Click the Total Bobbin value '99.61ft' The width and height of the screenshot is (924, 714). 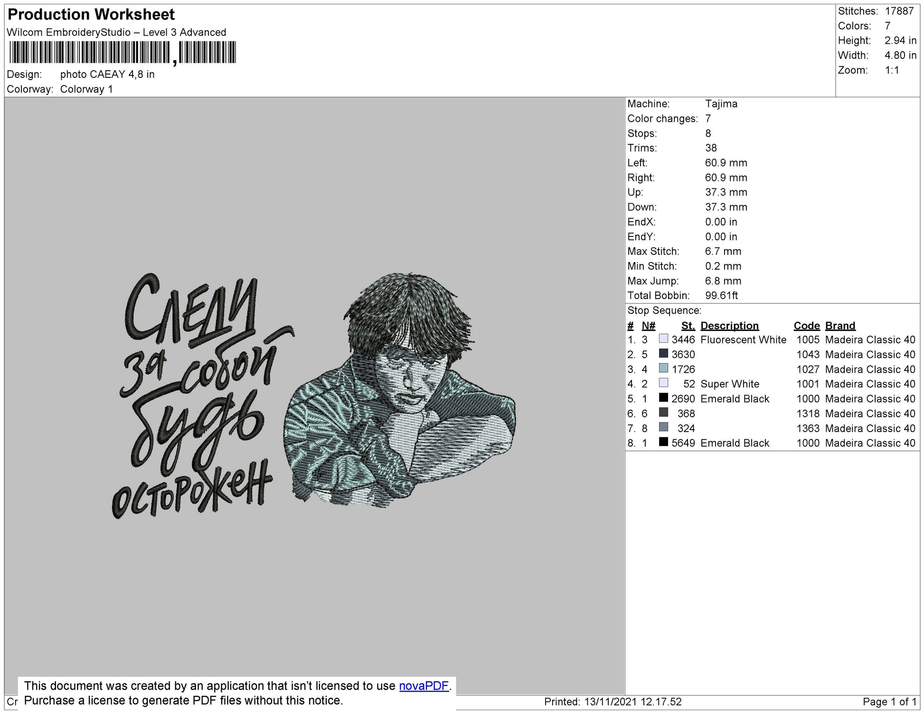(721, 296)
